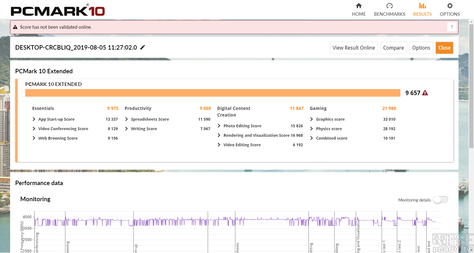Screen dimensions: 474x253
Task: Click pencil icon to rename result
Action: (143, 47)
